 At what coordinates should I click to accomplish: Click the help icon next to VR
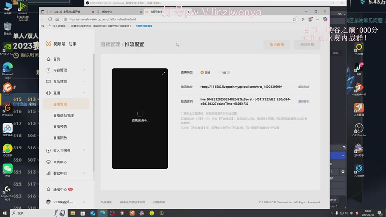click(228, 73)
